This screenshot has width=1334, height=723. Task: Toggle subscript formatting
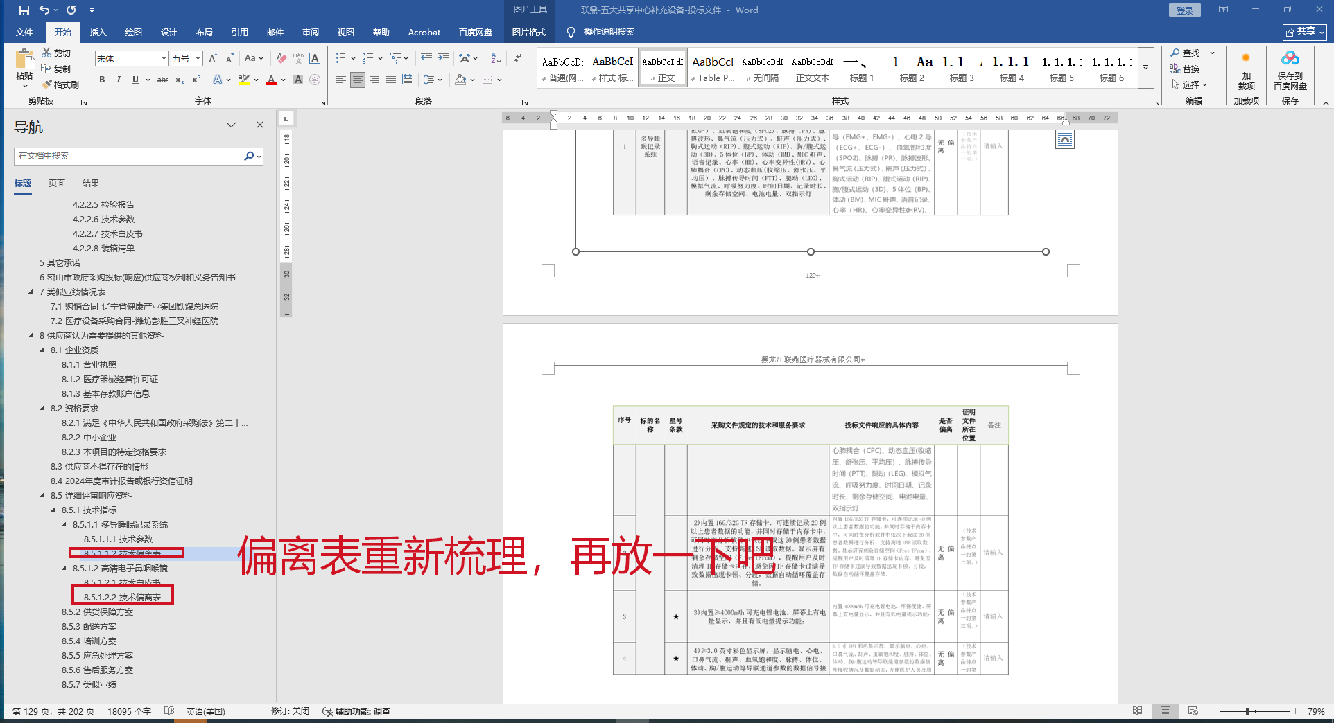[180, 80]
